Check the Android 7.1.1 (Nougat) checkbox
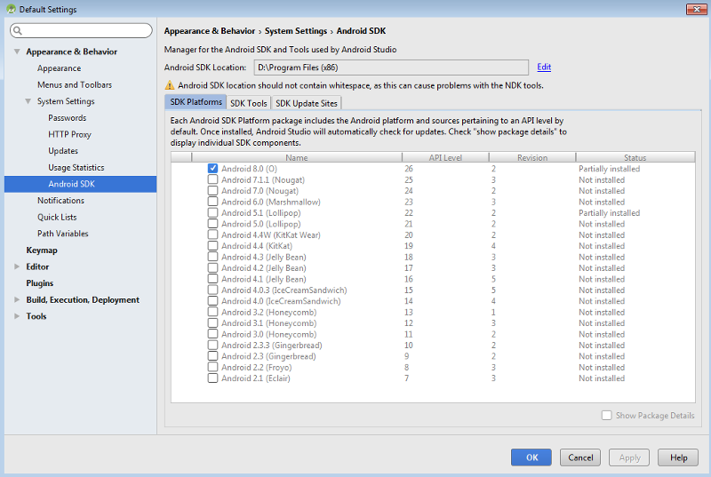The width and height of the screenshot is (711, 477). 212,179
